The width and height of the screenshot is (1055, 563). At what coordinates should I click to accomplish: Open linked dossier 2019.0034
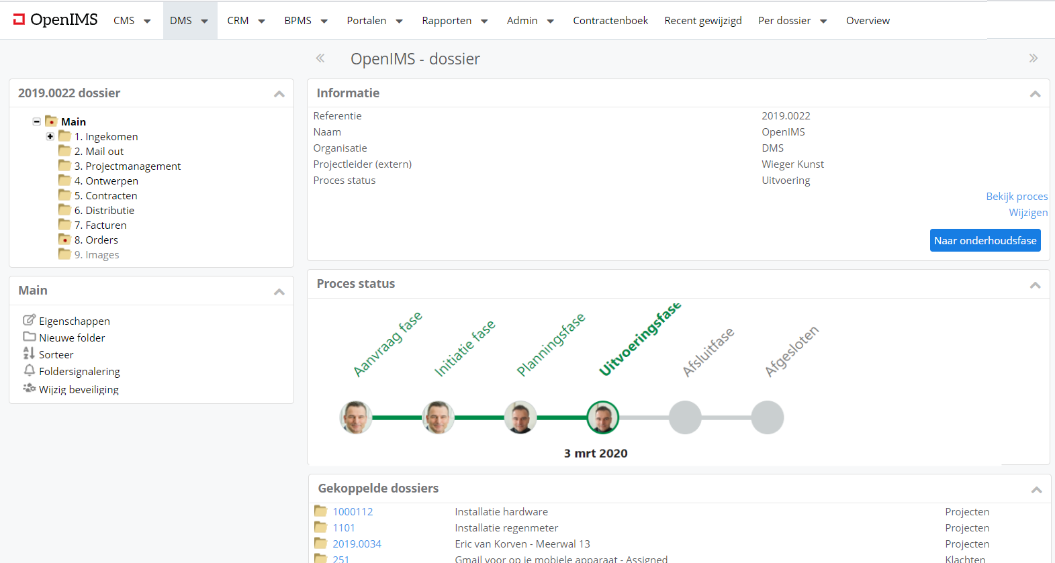pos(357,544)
